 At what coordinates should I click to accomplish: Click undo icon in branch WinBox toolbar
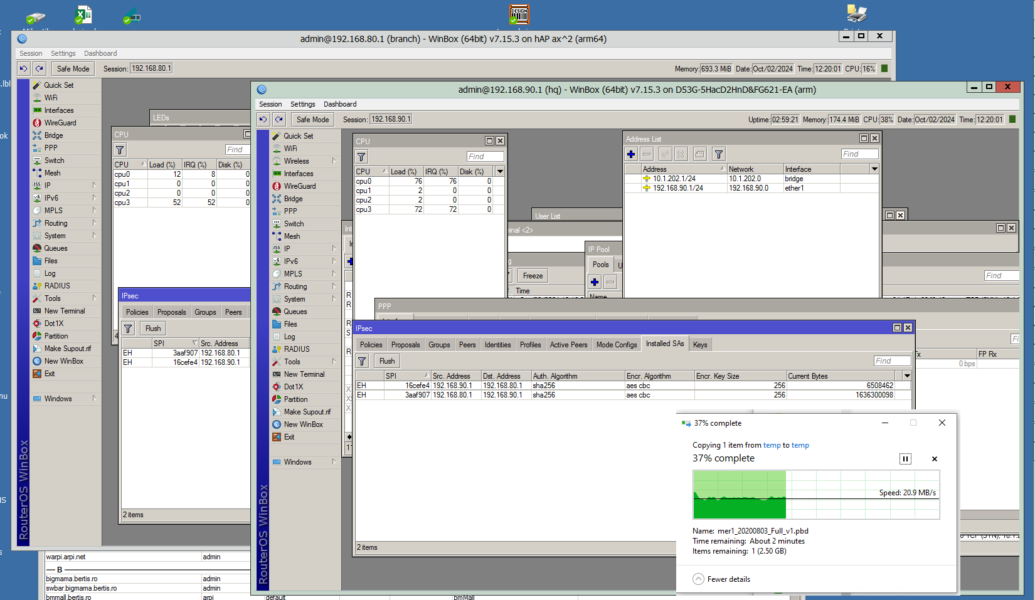pos(24,68)
